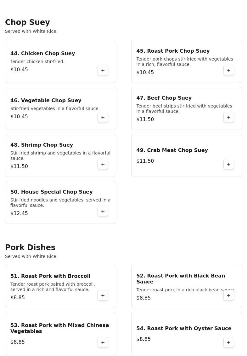Screen dimensions: 247x356
Task: Click the 49. Crab Meat Chop Suey card
Action: (x=187, y=155)
